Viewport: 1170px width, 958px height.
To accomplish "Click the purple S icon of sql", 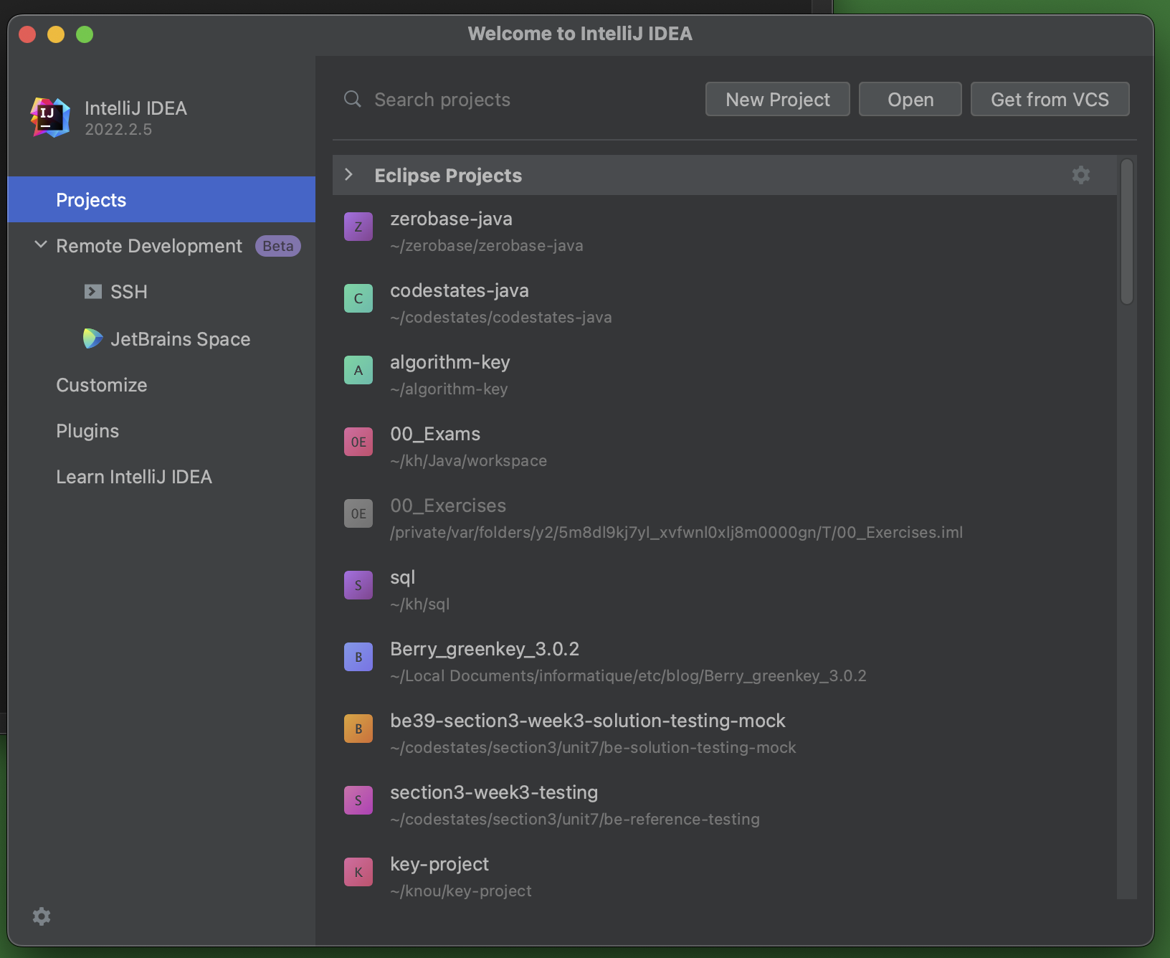I will (358, 585).
